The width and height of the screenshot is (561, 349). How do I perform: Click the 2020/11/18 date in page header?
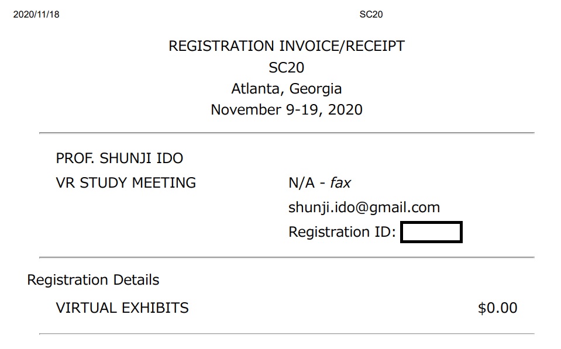coord(36,15)
